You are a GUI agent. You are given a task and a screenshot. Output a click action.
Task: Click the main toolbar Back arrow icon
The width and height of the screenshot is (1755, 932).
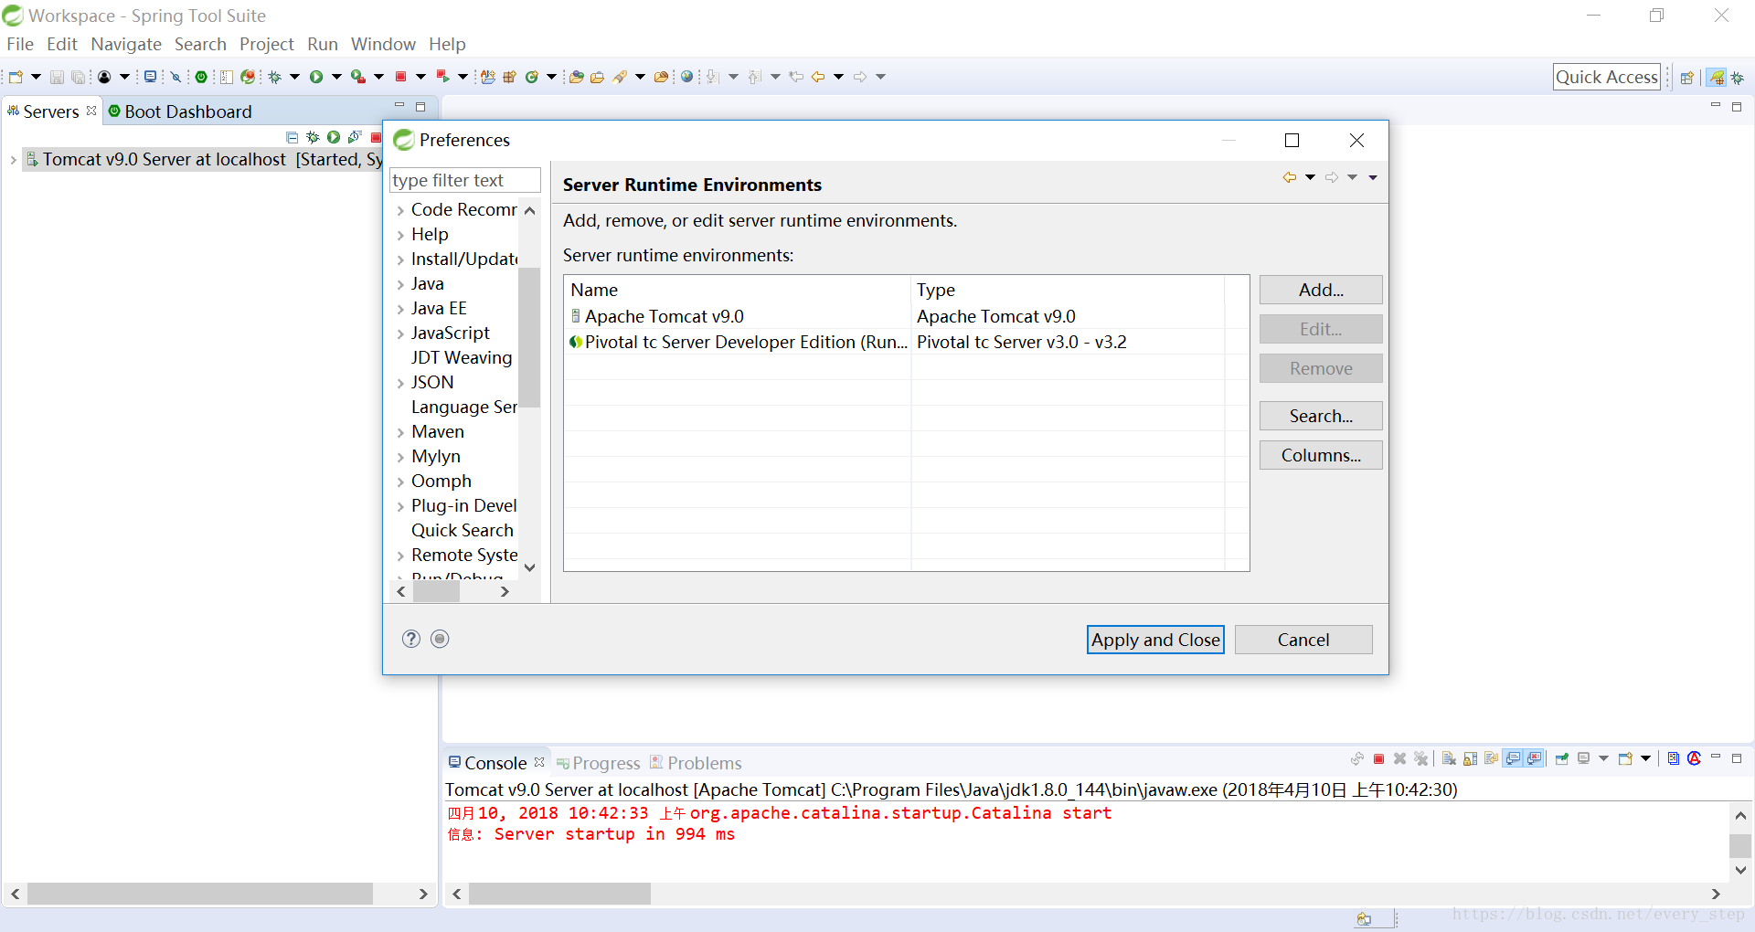pyautogui.click(x=818, y=77)
